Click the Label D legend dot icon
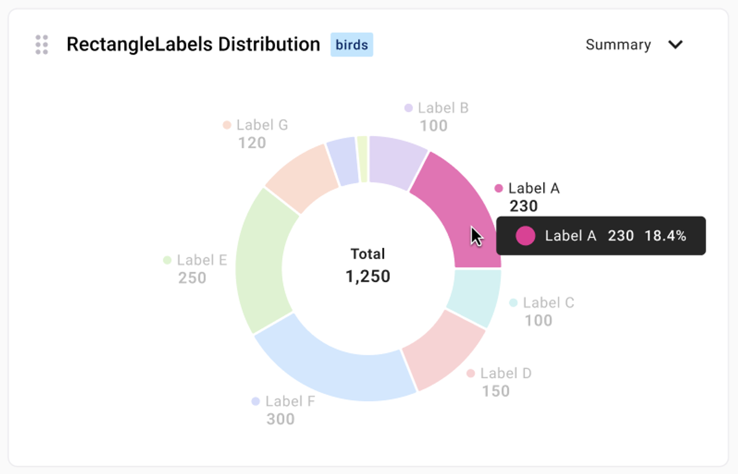The height and width of the screenshot is (474, 738). (x=471, y=373)
